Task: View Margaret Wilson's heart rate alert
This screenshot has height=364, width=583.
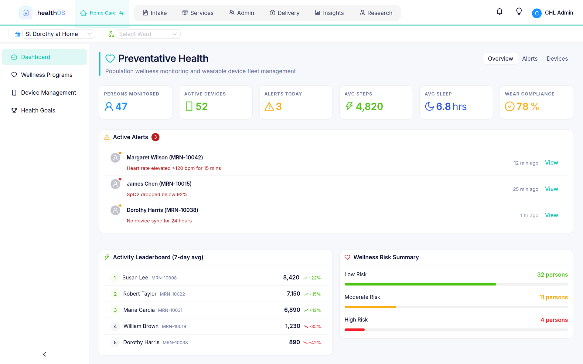Action: [x=551, y=163]
